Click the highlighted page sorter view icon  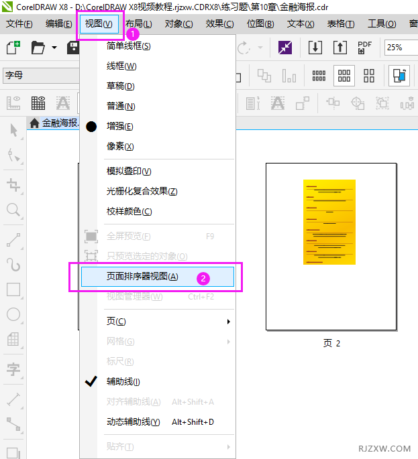tap(399, 76)
